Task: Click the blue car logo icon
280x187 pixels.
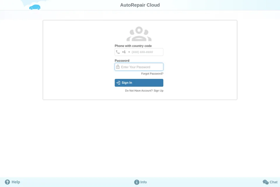Action: 35,7
